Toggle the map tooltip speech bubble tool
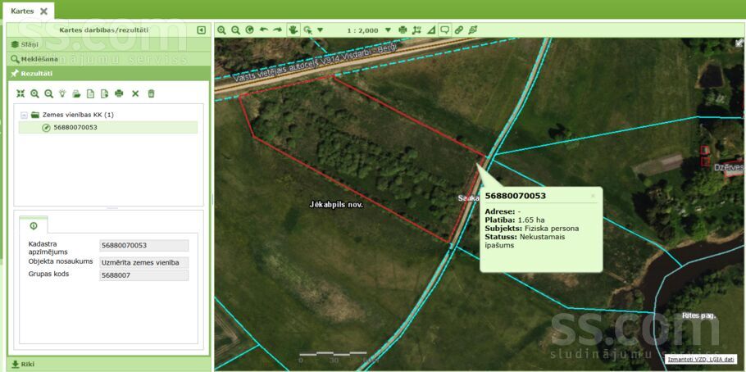The width and height of the screenshot is (746, 372). click(x=444, y=30)
